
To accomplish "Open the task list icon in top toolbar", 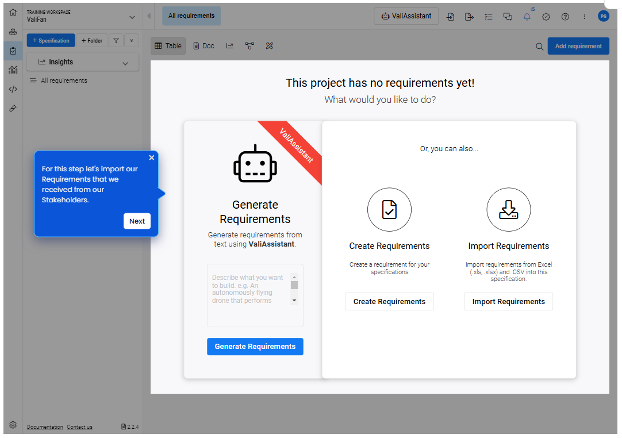I will click(488, 16).
